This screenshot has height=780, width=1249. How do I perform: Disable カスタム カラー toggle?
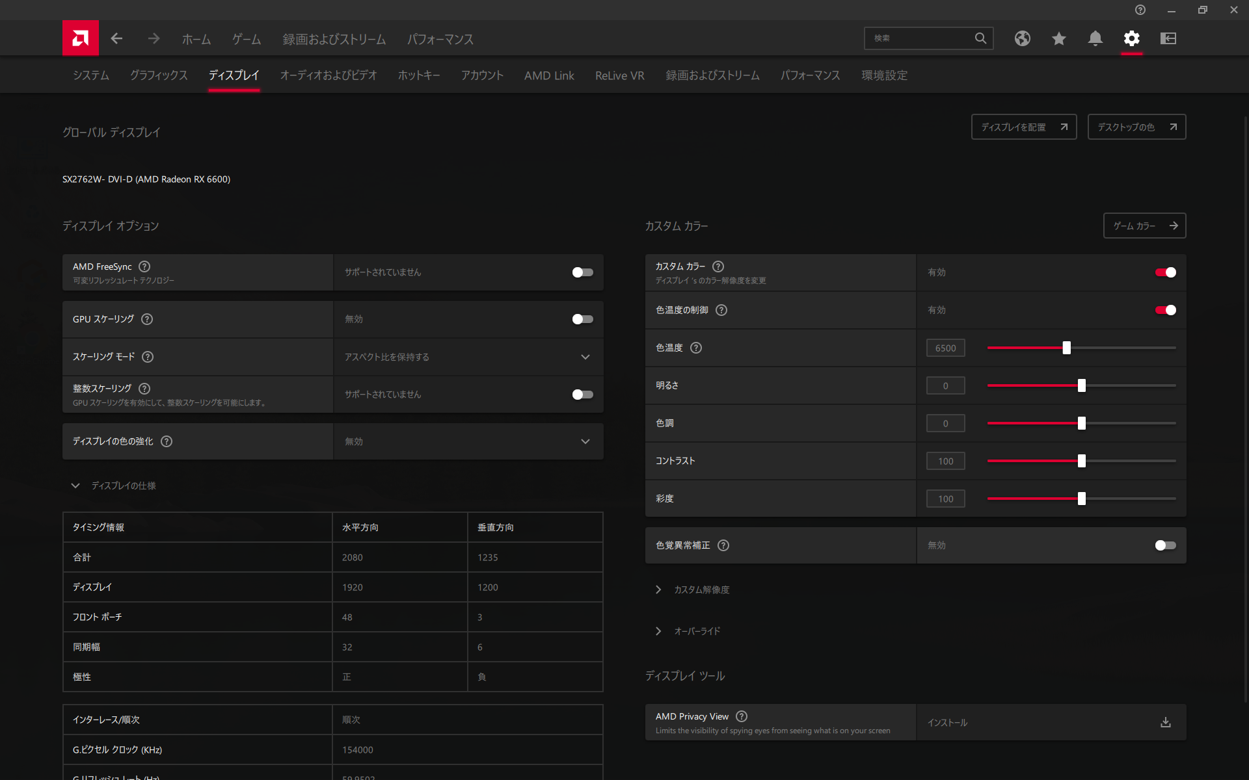1165,272
